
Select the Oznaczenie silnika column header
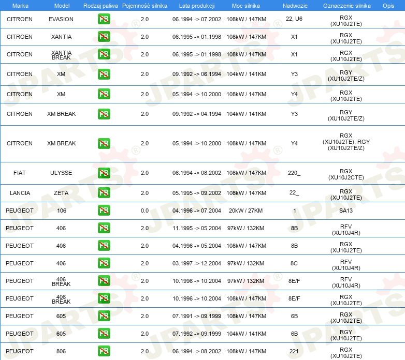346,5
